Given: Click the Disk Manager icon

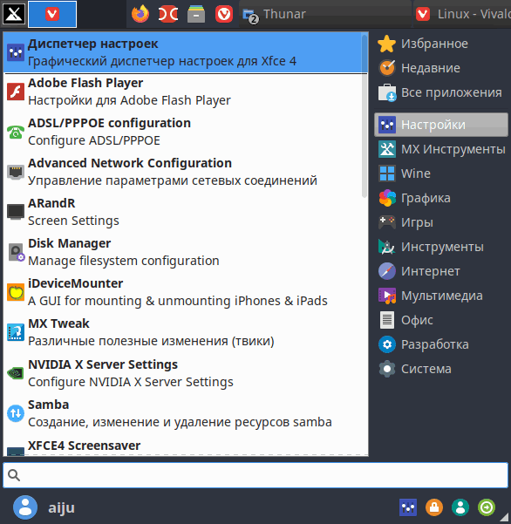Looking at the screenshot, I should point(16,252).
